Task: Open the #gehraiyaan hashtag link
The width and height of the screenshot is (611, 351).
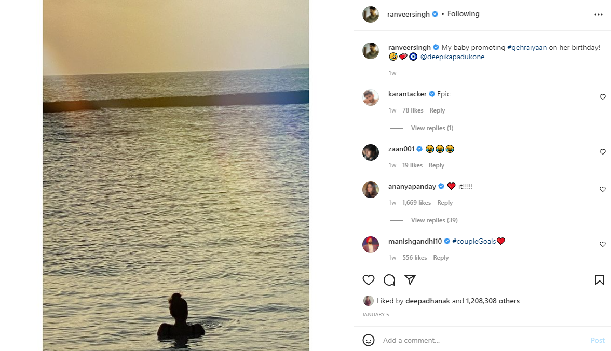Action: click(x=527, y=47)
